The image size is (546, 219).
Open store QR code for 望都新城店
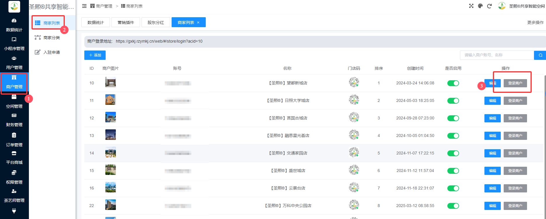(354, 82)
